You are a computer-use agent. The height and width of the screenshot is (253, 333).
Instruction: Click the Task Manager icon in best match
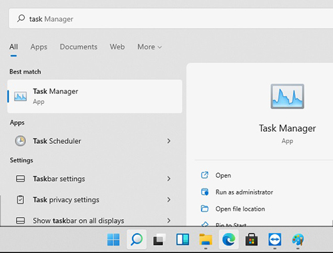[x=21, y=97]
